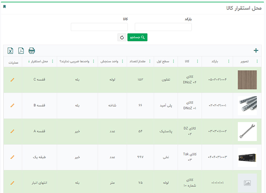The width and height of the screenshot is (266, 193).
Task: Click quantity cell ۶۶
Action: [140, 105]
